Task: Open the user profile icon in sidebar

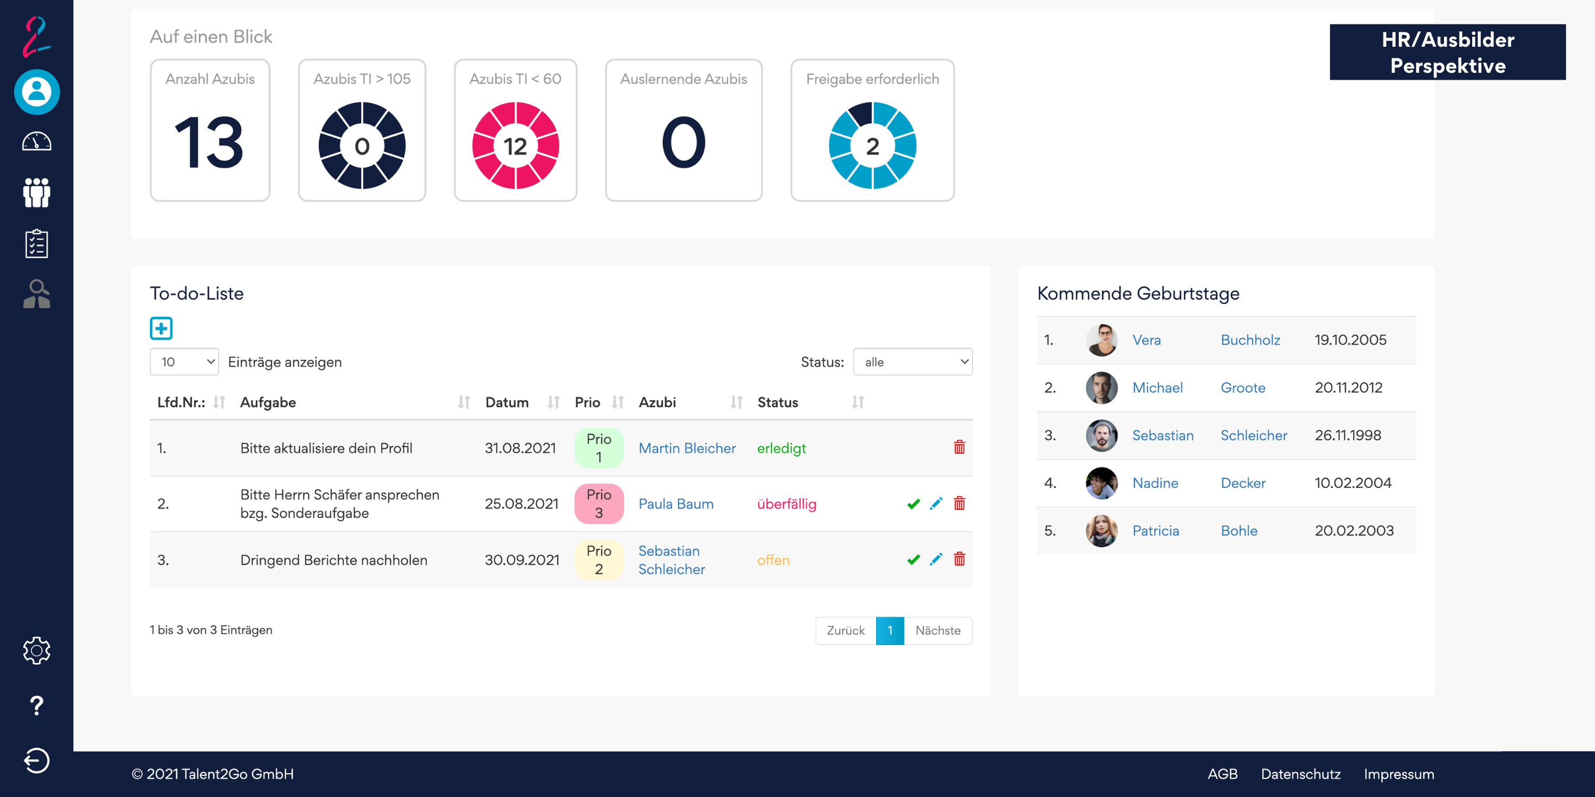Action: pos(37,91)
